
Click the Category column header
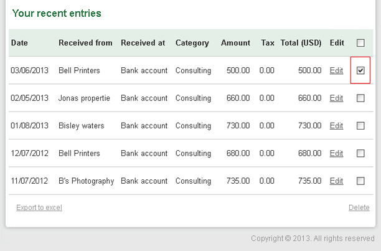pyautogui.click(x=192, y=43)
